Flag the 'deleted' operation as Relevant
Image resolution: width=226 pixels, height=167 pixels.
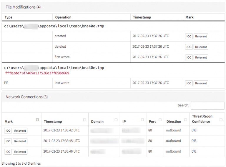[201, 47]
